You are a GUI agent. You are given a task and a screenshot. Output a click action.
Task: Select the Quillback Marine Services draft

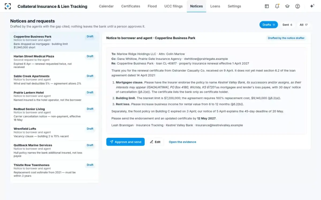tap(55, 151)
